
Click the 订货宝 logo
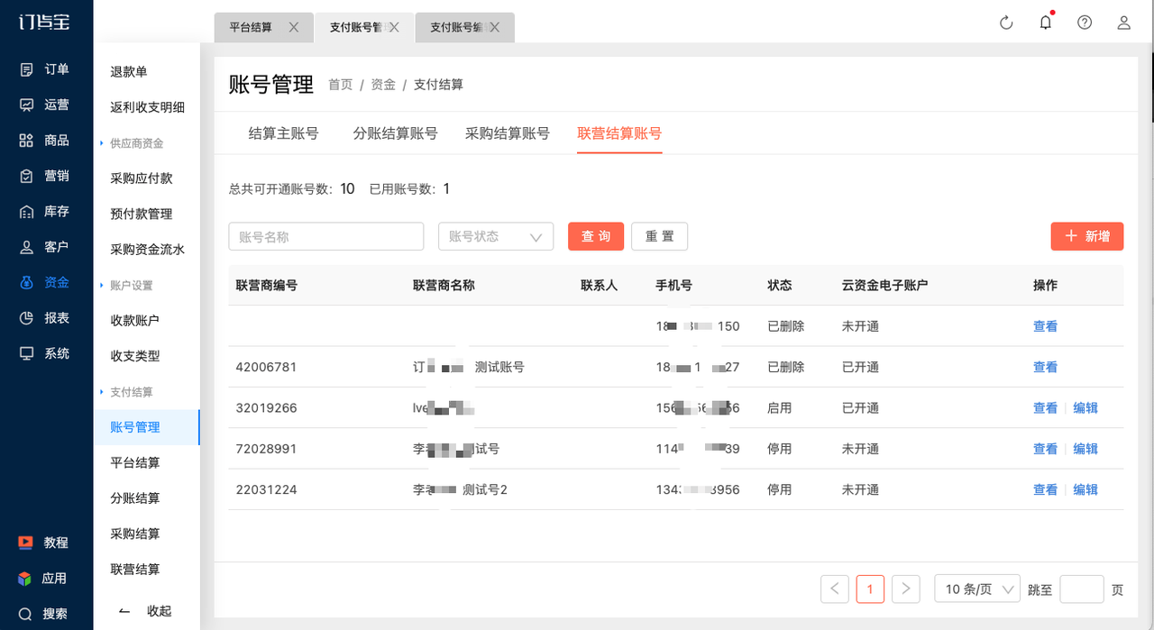coord(46,22)
